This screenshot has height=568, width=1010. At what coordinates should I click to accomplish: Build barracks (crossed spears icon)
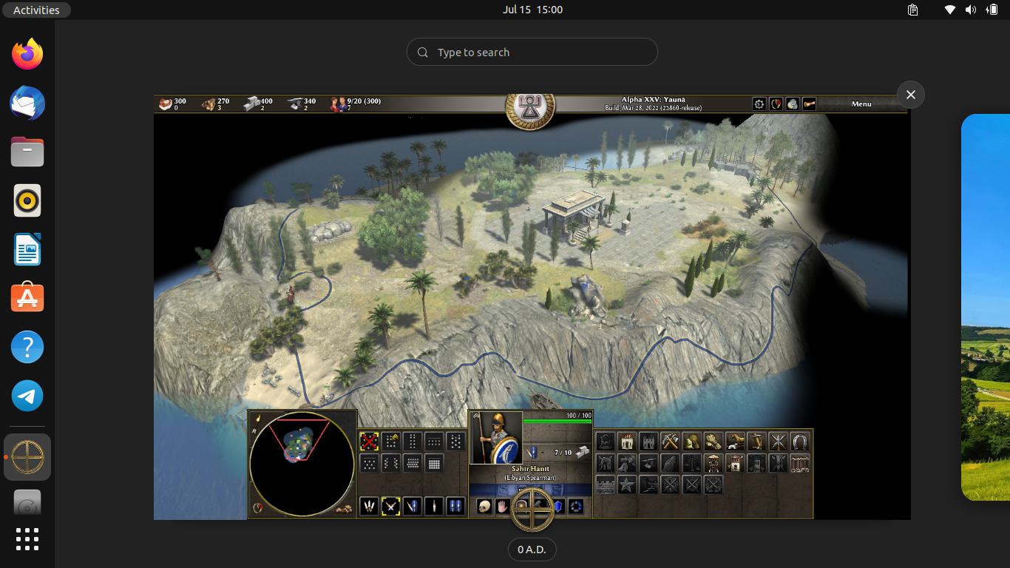click(x=778, y=442)
